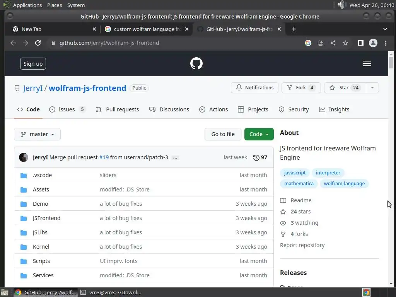Click the Kernel folder icon
This screenshot has width=396, height=297.
pos(24,247)
